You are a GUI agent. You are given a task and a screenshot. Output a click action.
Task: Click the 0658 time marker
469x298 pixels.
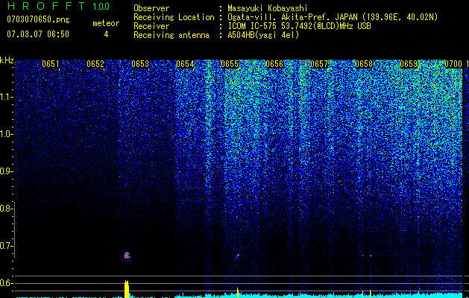[364, 64]
